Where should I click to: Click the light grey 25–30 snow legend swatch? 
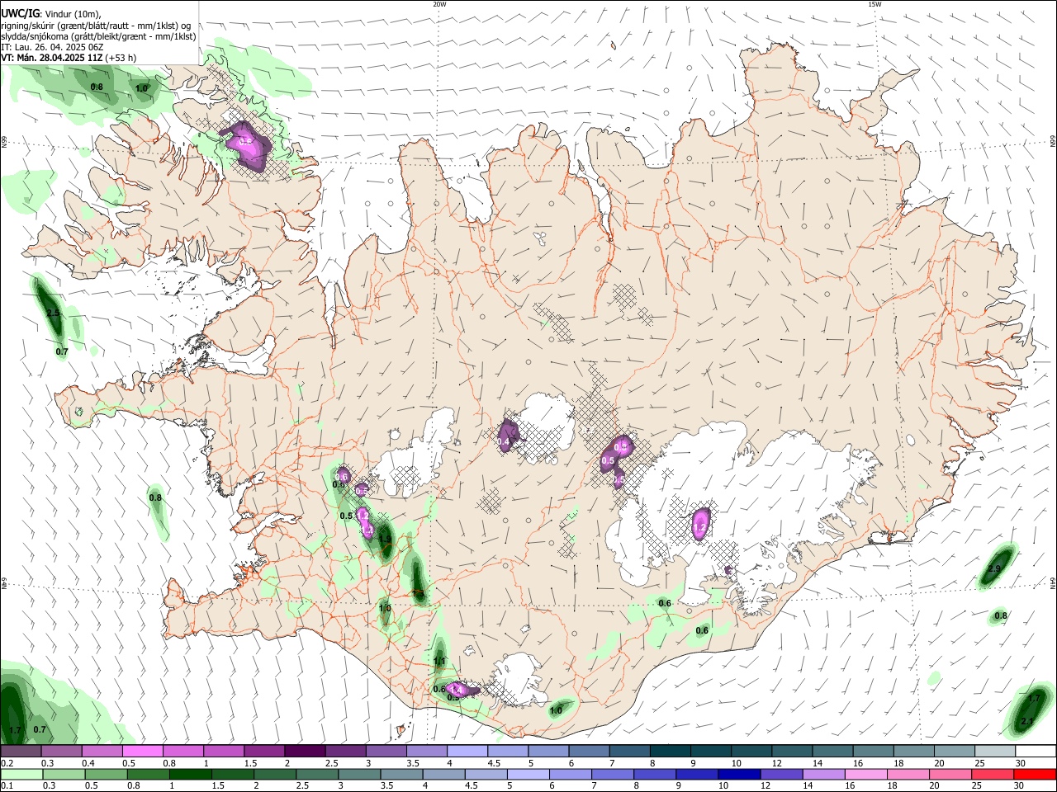click(x=995, y=752)
